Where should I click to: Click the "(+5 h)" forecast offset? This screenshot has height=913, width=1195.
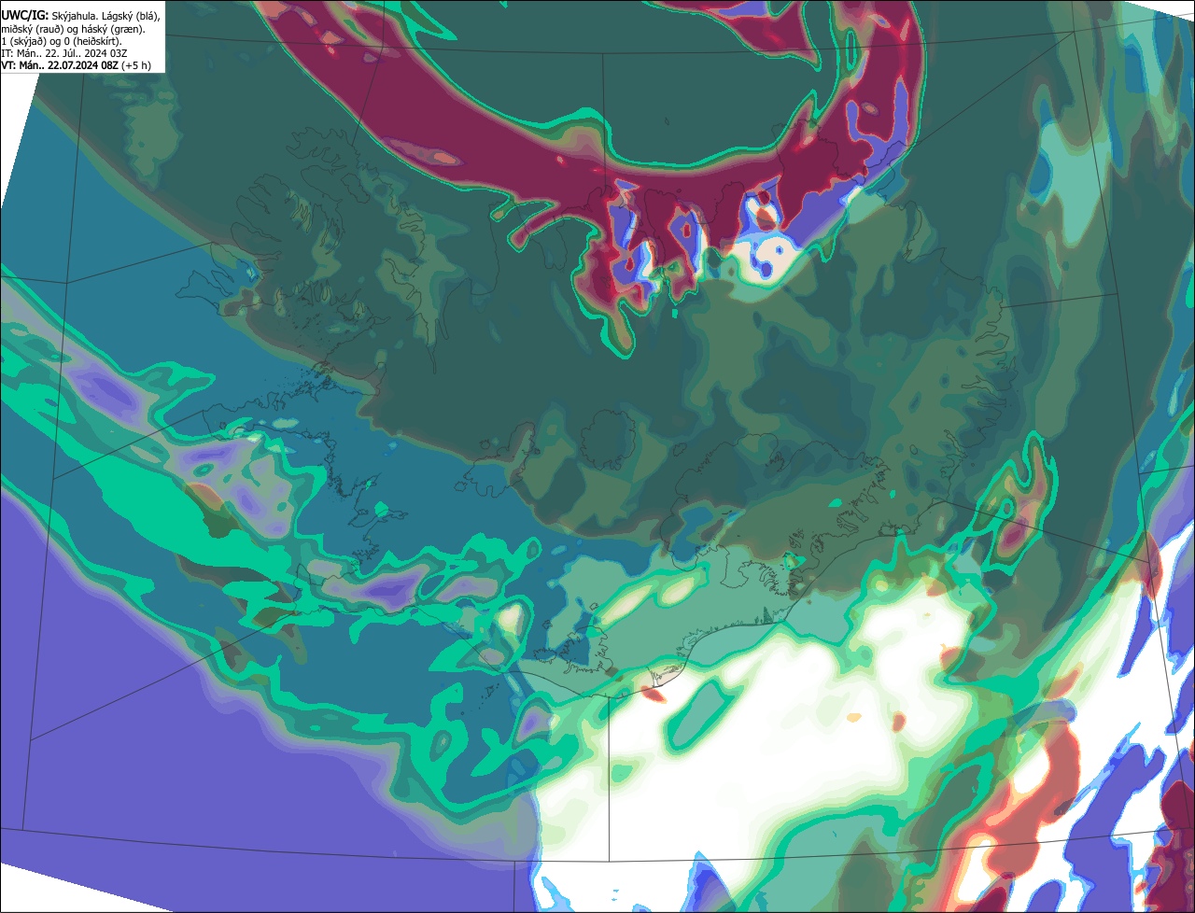pos(136,65)
